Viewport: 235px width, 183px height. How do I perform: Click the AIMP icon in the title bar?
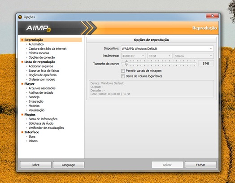pos(20,17)
